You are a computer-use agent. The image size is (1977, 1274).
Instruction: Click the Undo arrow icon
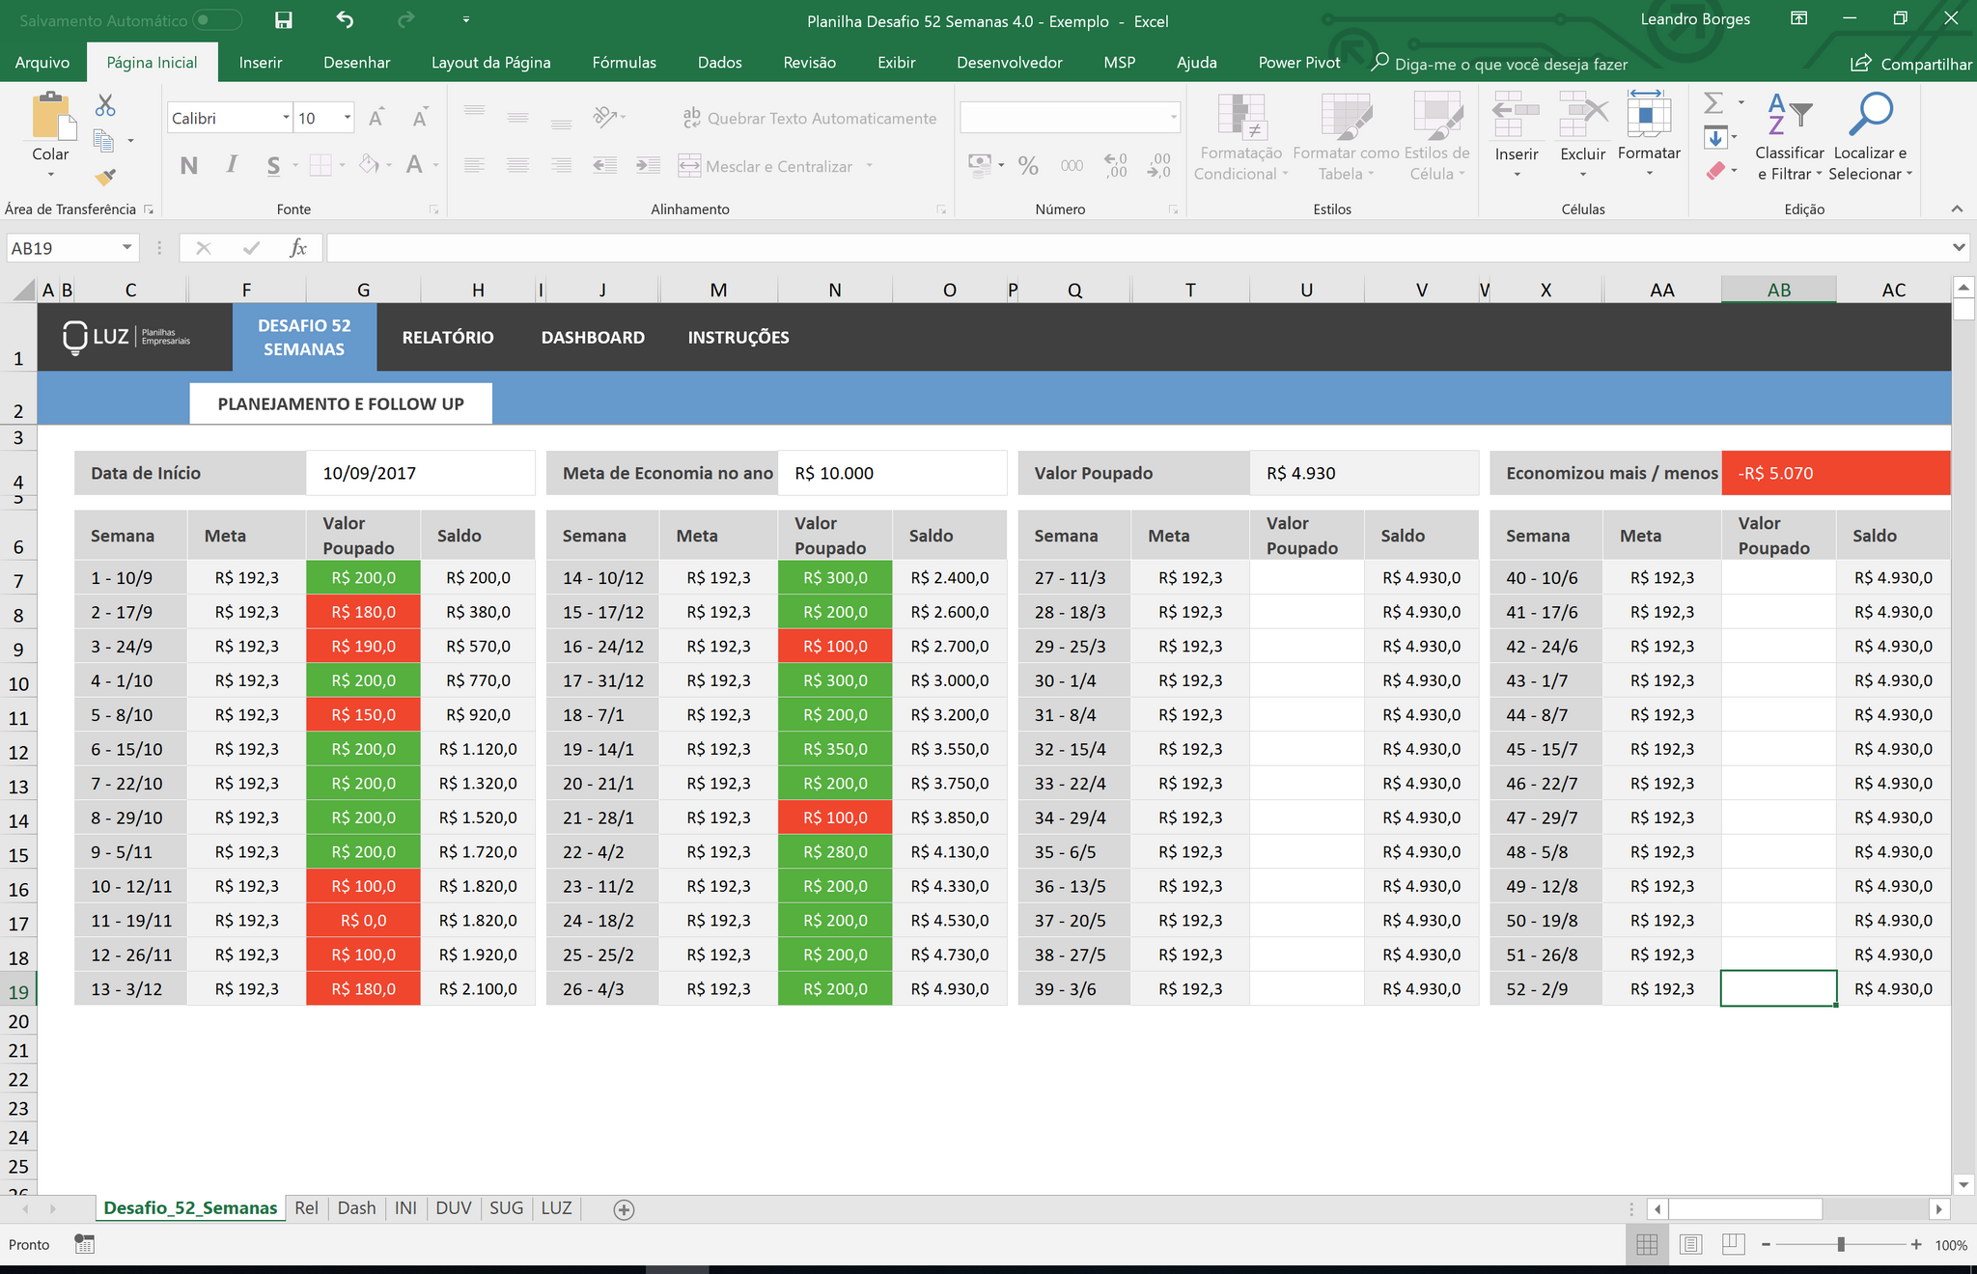click(x=345, y=20)
